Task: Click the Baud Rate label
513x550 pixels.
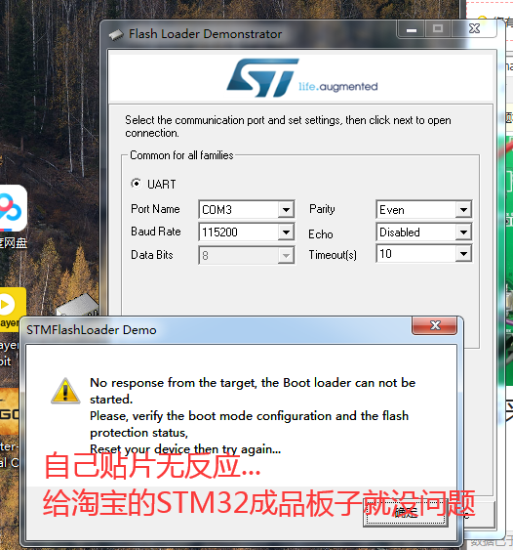Action: [x=156, y=232]
